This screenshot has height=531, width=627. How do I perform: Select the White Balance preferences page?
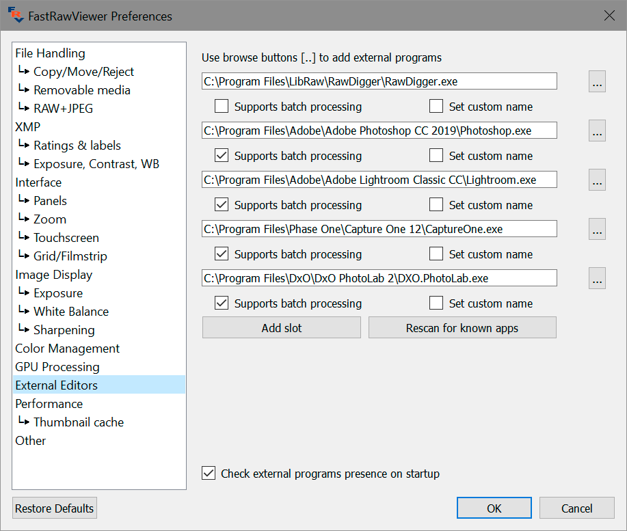point(71,312)
